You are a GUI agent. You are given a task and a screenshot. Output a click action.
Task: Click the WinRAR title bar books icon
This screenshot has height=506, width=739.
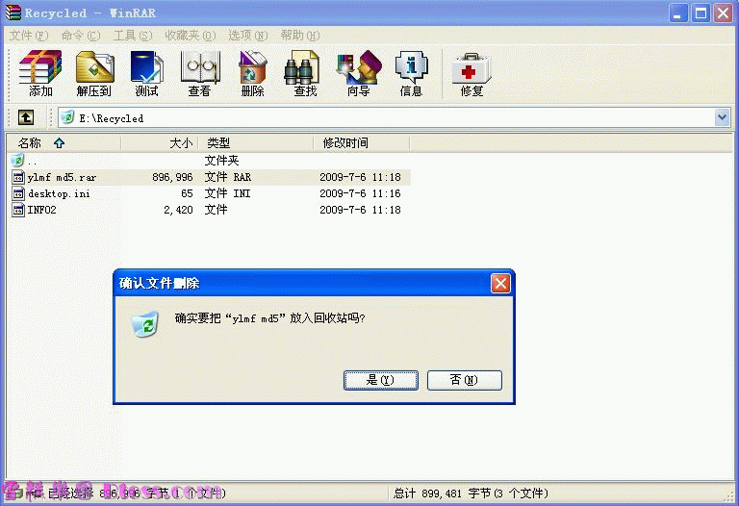(13, 13)
